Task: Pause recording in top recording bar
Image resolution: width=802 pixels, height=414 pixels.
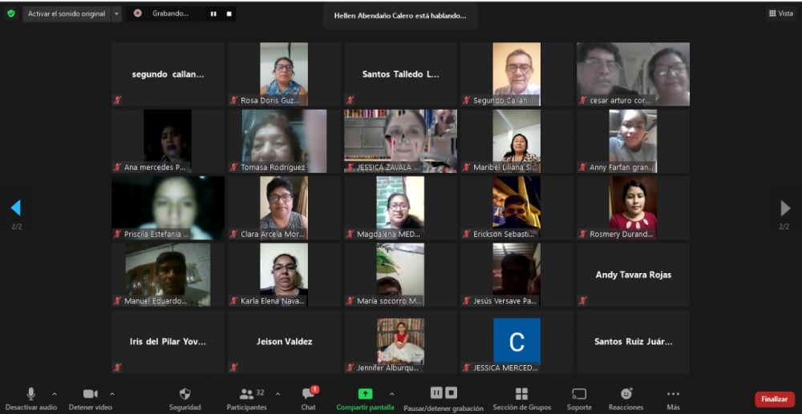Action: tap(213, 14)
